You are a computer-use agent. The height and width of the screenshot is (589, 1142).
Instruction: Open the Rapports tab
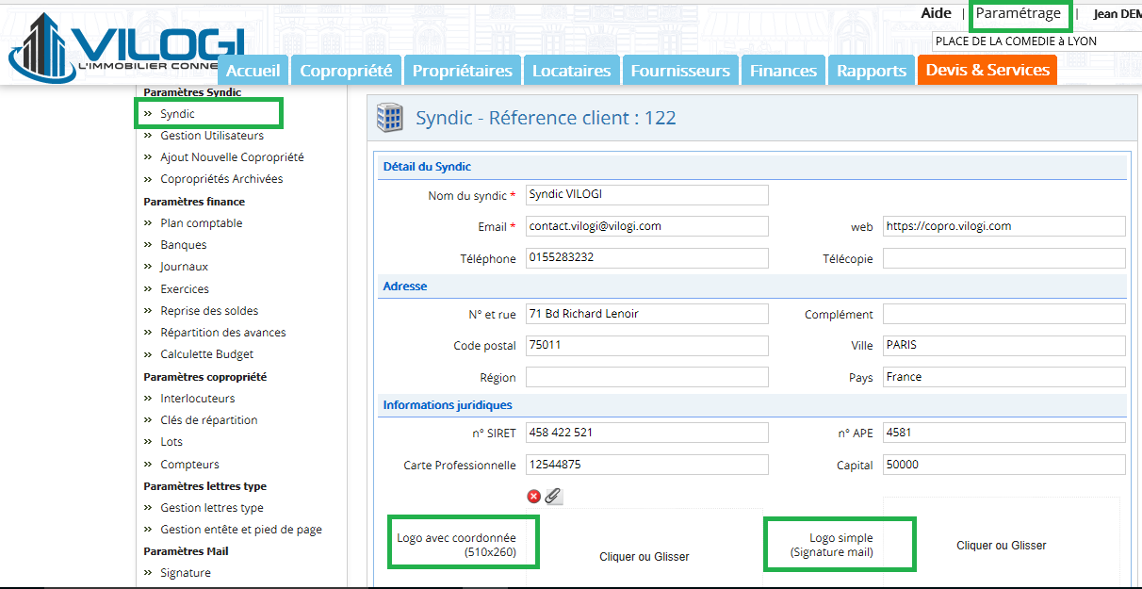tap(872, 70)
